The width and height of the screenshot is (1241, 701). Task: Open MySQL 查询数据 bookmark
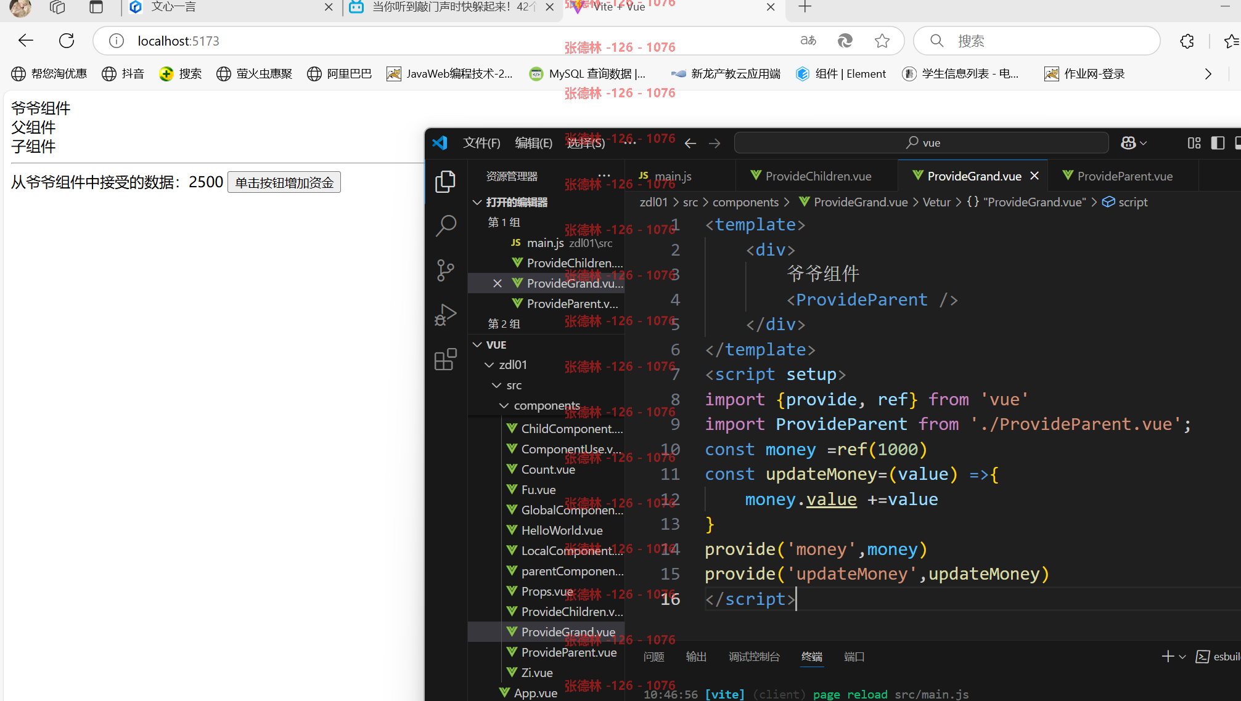588,74
